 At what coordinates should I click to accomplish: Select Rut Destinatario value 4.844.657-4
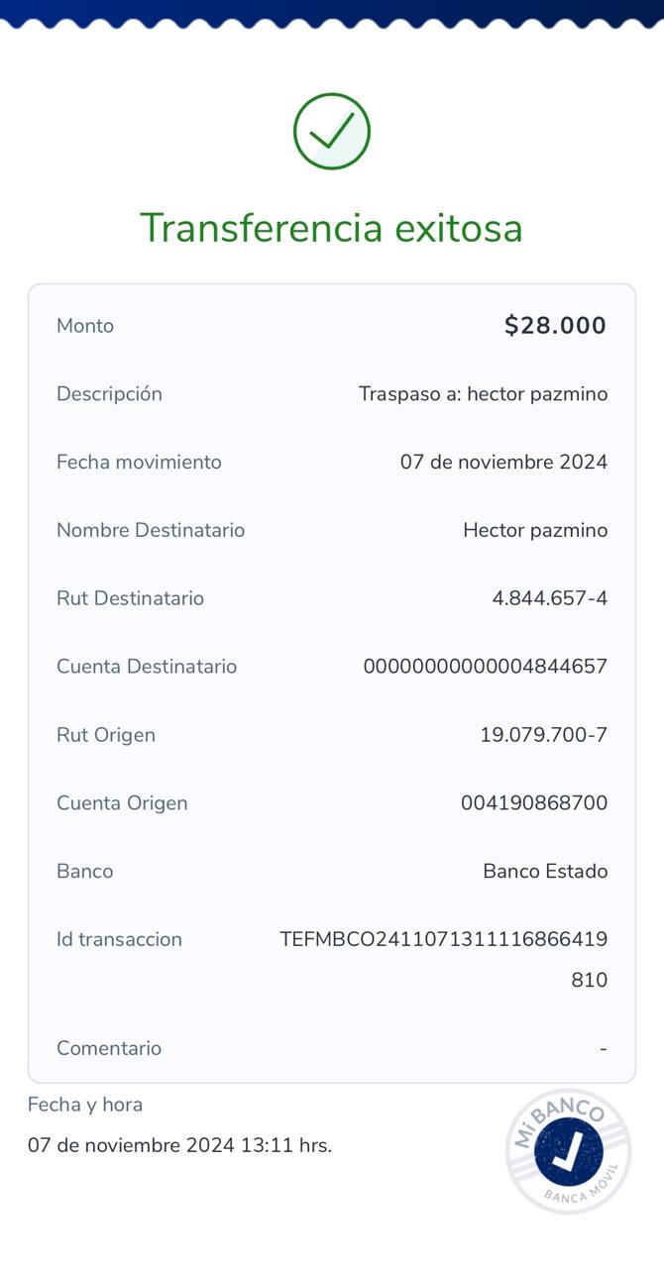pos(549,598)
